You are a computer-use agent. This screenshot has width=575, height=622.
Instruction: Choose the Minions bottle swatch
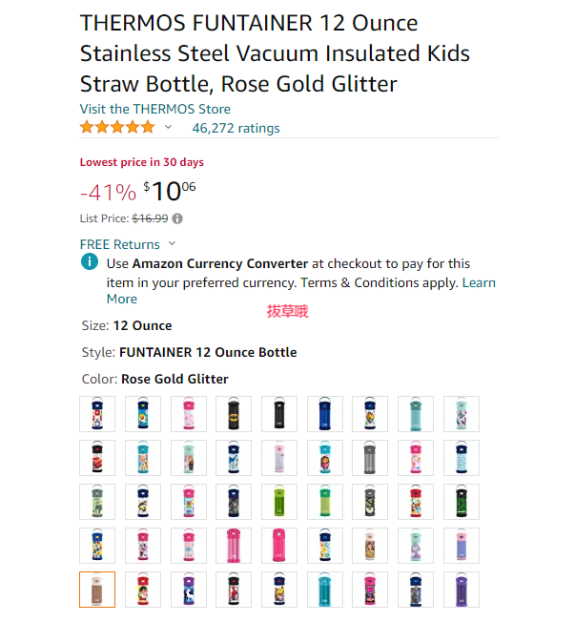point(143,502)
